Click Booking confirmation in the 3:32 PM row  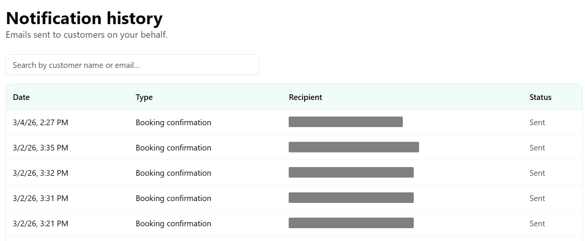[173, 173]
